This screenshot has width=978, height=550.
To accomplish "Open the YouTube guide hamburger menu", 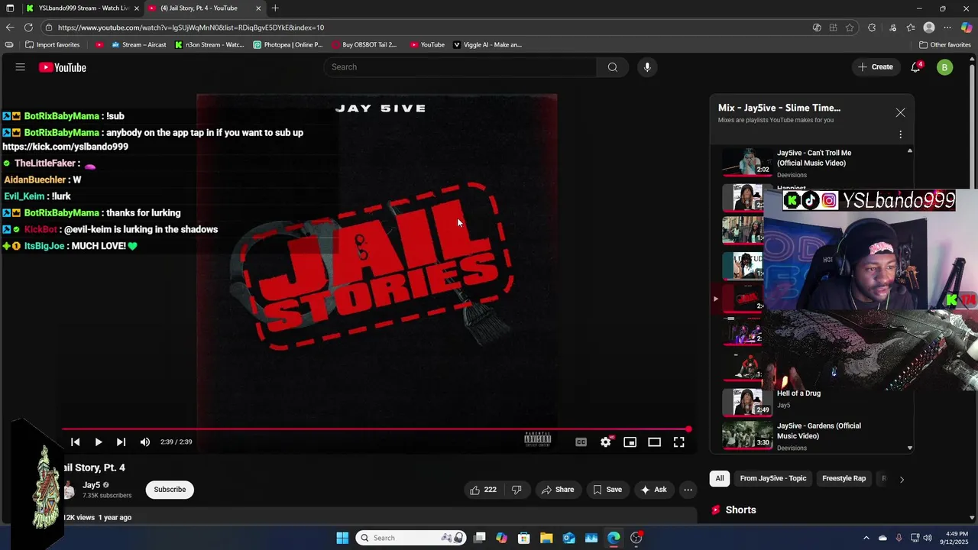I will click(x=21, y=67).
